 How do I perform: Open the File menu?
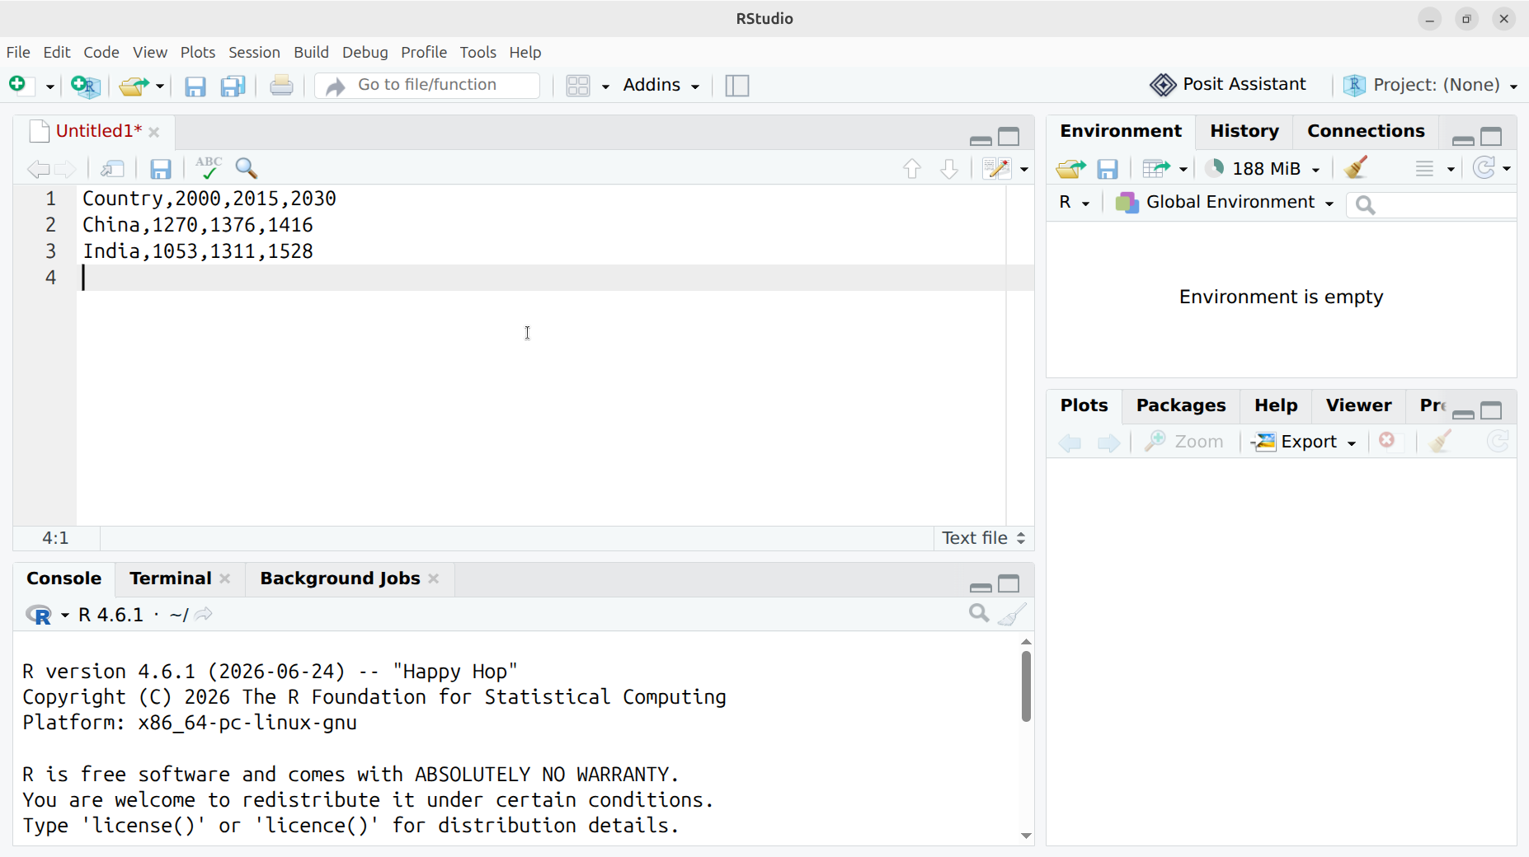tap(18, 52)
